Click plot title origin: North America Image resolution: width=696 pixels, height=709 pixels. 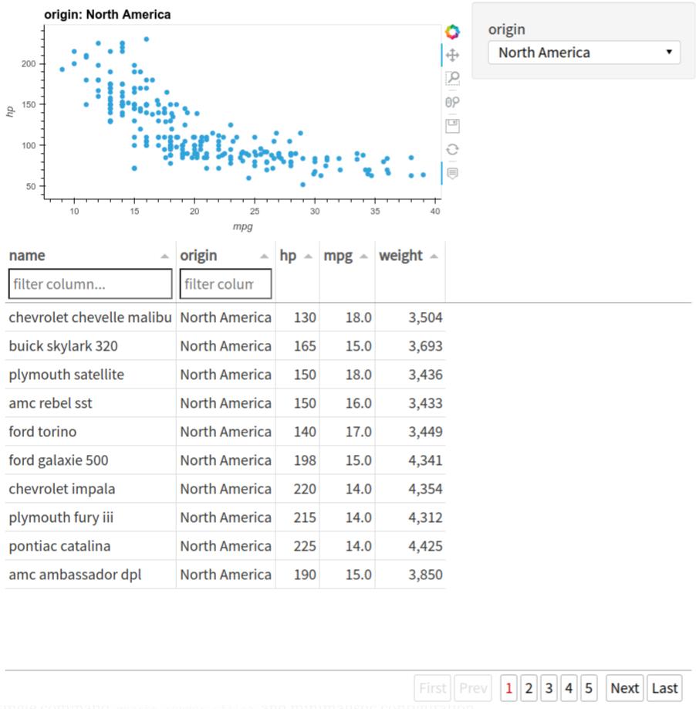pos(107,15)
